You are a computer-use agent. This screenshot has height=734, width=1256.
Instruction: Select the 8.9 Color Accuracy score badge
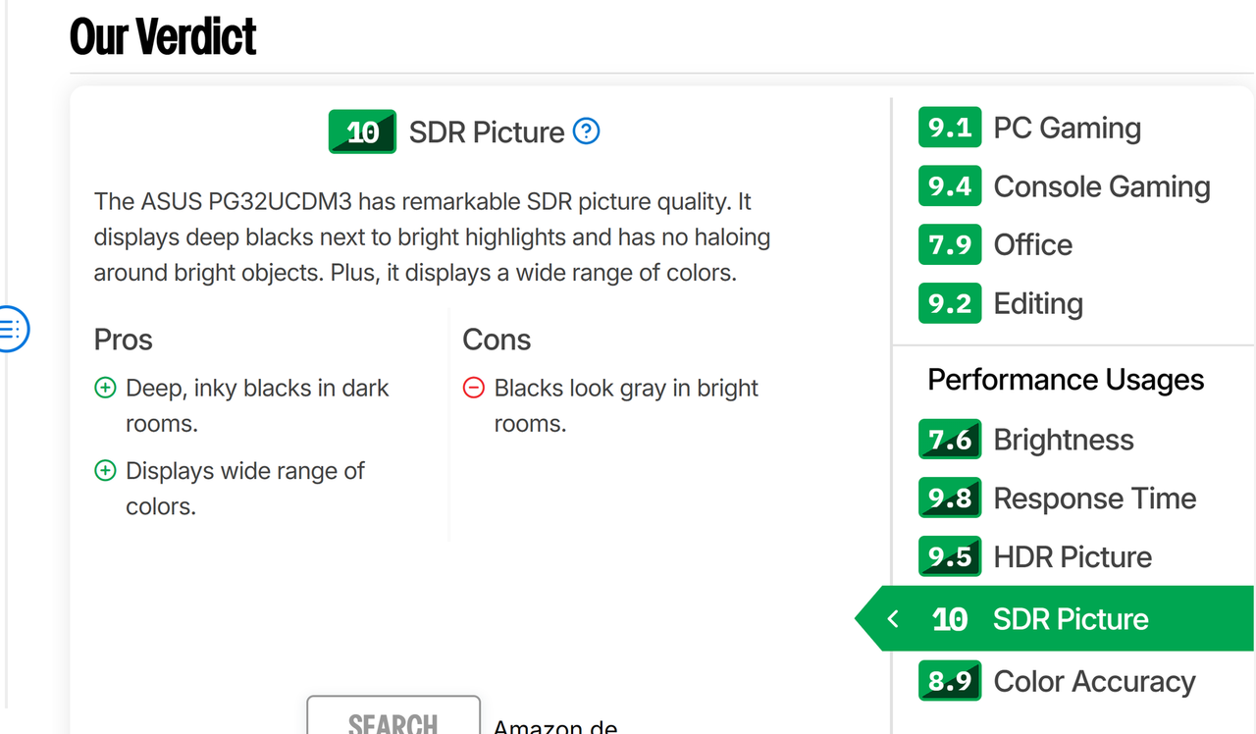[950, 681]
